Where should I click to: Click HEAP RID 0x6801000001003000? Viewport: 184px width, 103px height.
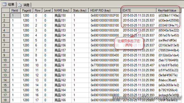click(x=105, y=20)
